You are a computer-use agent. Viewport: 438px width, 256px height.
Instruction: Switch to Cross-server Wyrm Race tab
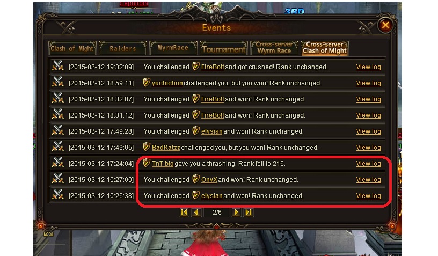click(x=274, y=48)
